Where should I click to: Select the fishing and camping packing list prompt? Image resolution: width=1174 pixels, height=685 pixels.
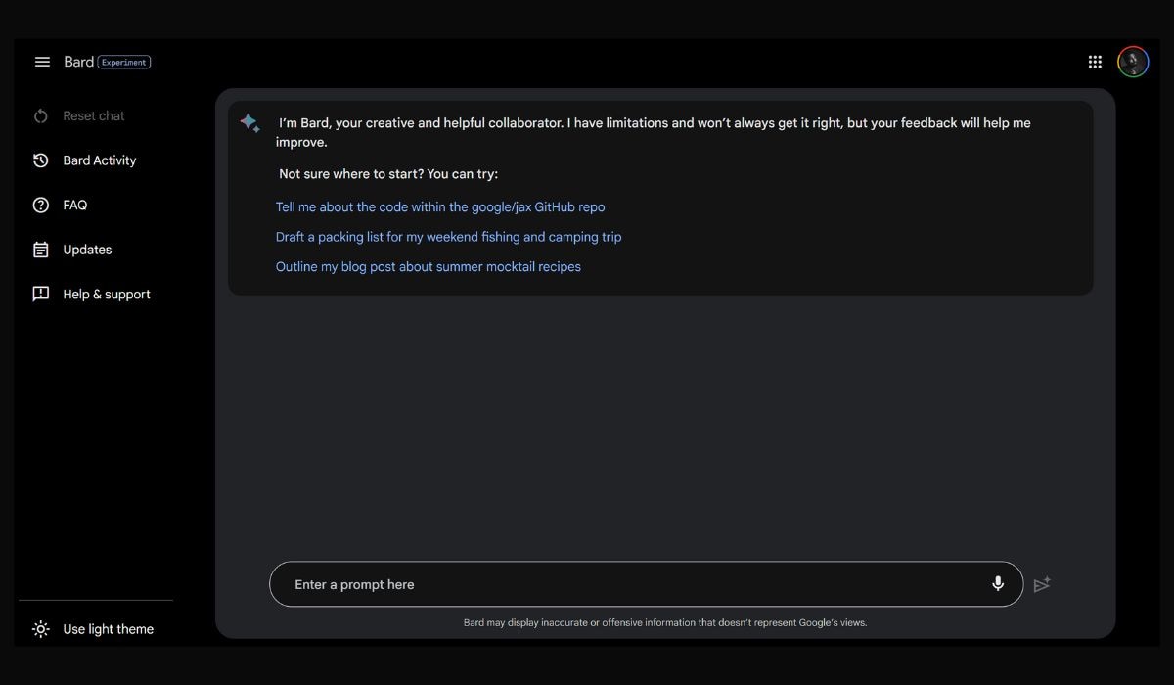pyautogui.click(x=448, y=237)
